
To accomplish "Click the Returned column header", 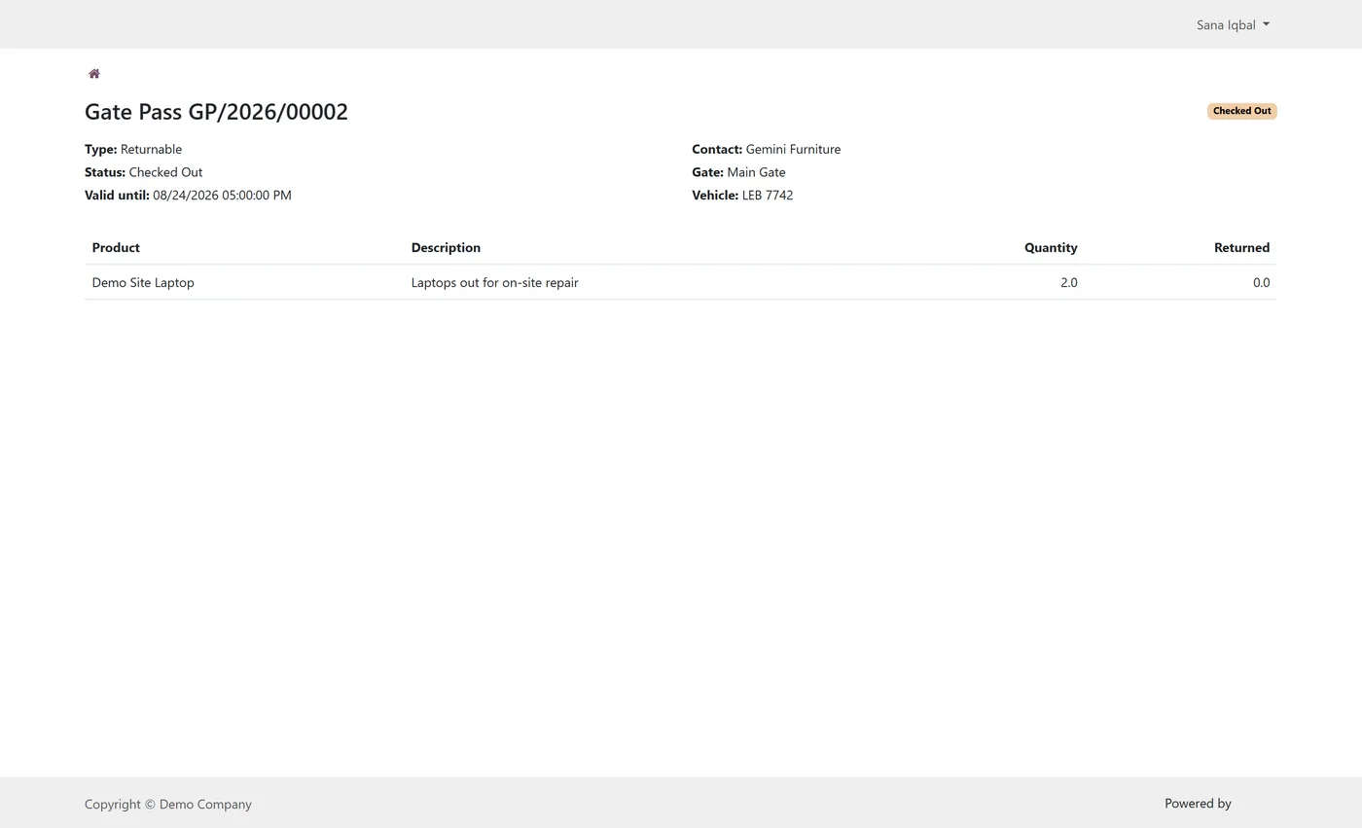I will 1241,248.
